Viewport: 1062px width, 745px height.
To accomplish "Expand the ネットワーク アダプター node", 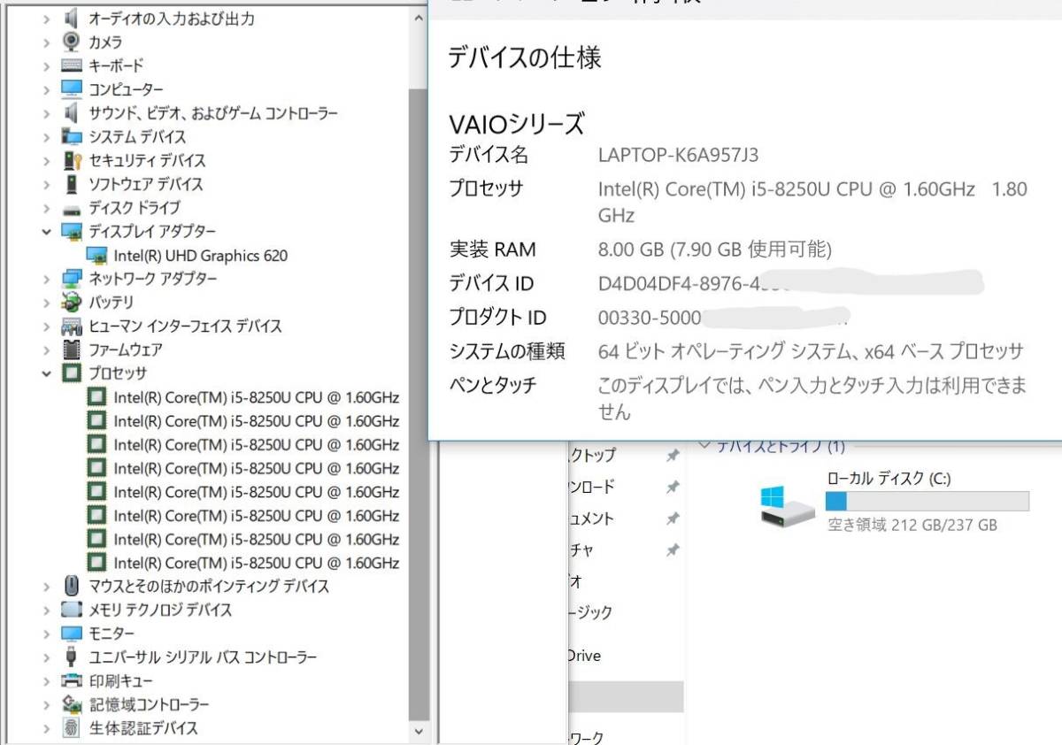I will [47, 279].
